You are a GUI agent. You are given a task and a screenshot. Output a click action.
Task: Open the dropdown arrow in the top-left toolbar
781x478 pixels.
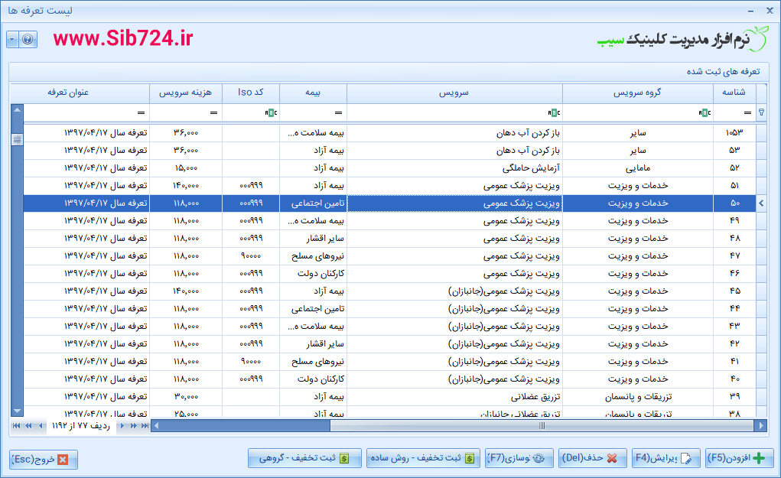point(11,39)
